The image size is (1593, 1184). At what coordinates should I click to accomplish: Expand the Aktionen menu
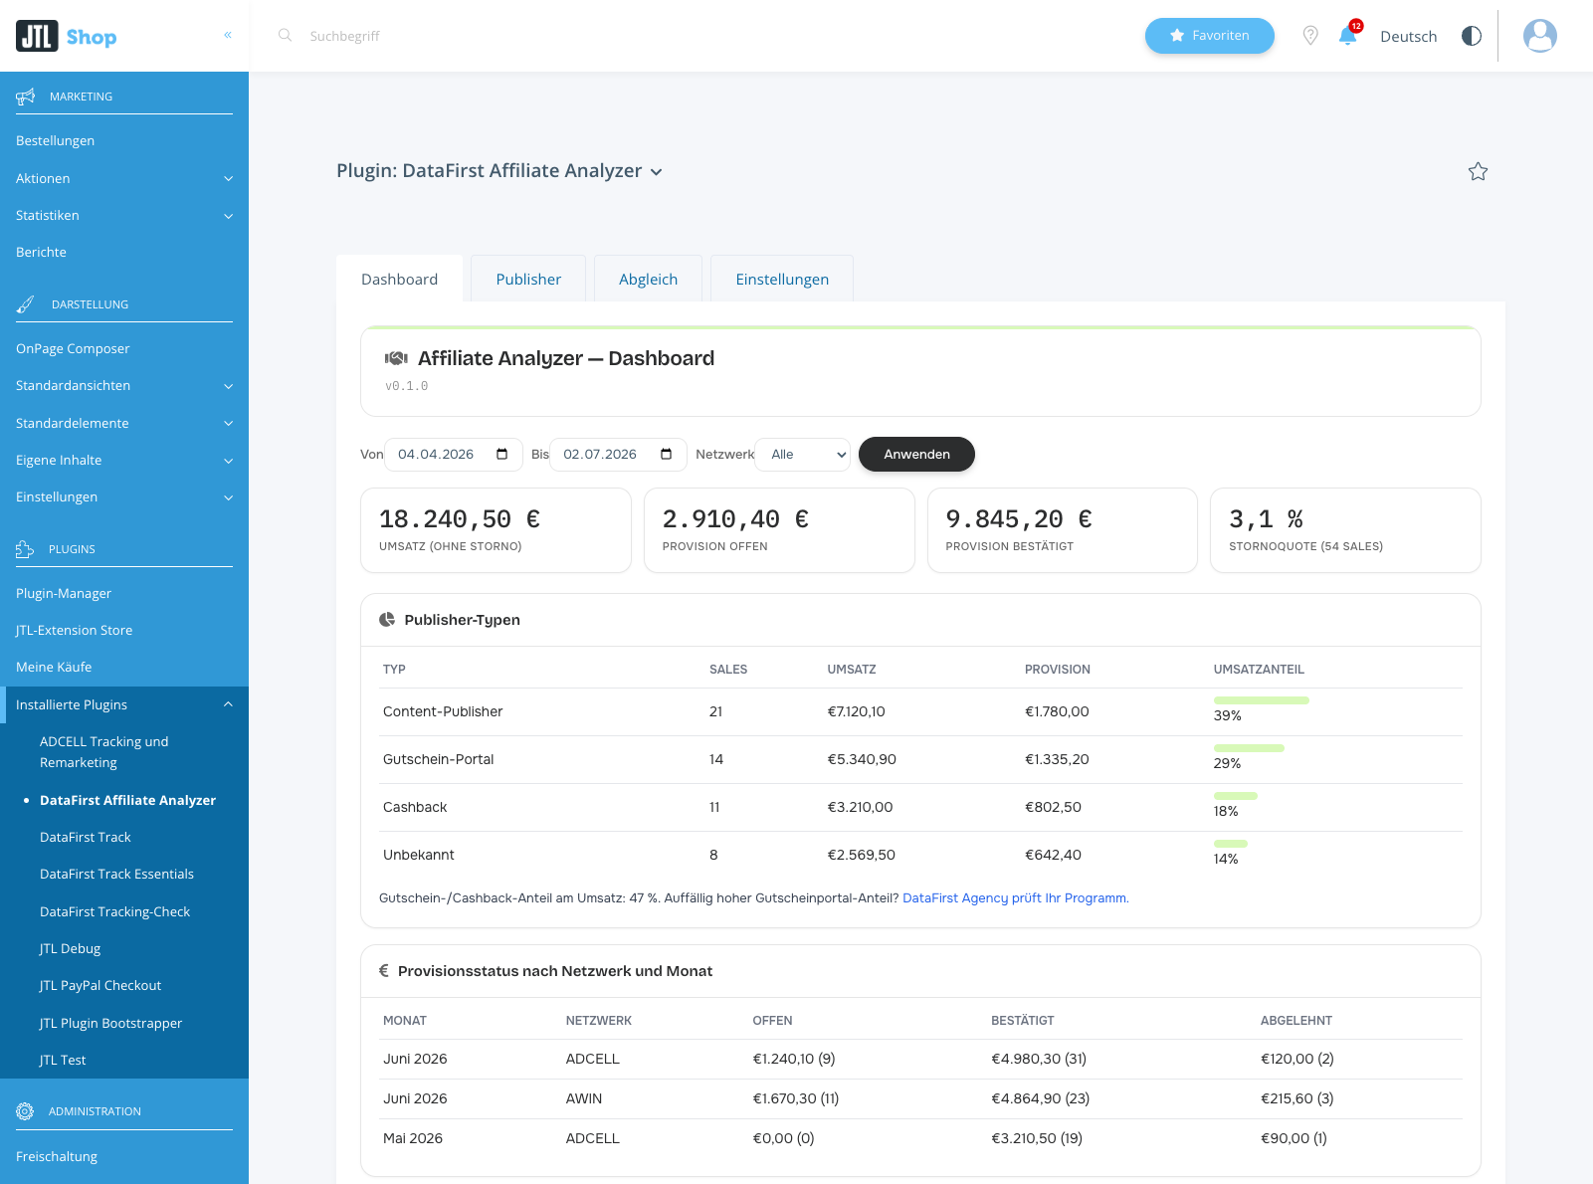(124, 179)
